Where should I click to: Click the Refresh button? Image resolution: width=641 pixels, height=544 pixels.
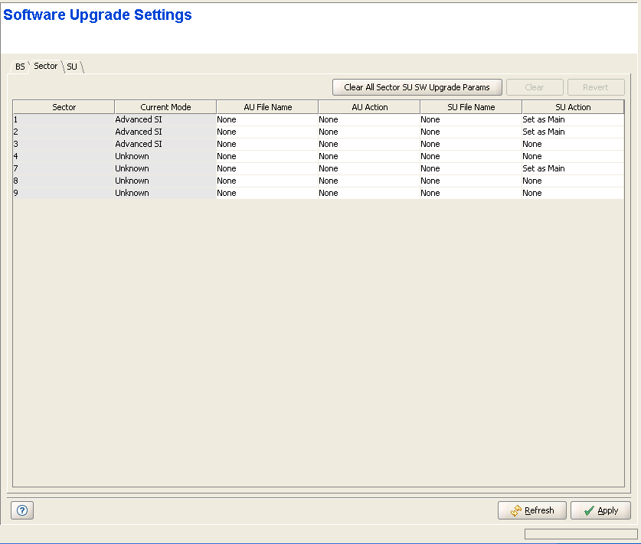[532, 510]
